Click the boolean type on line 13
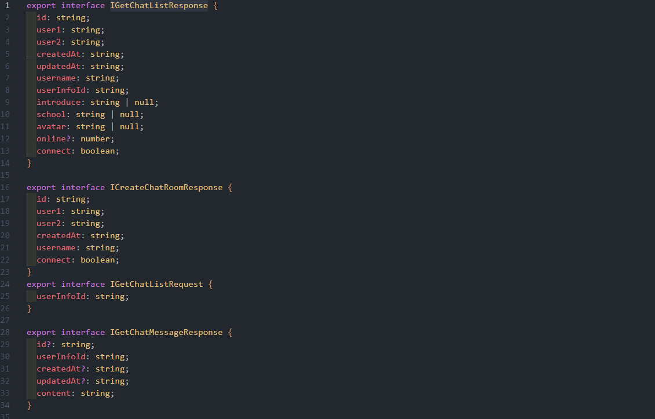 pyautogui.click(x=100, y=151)
